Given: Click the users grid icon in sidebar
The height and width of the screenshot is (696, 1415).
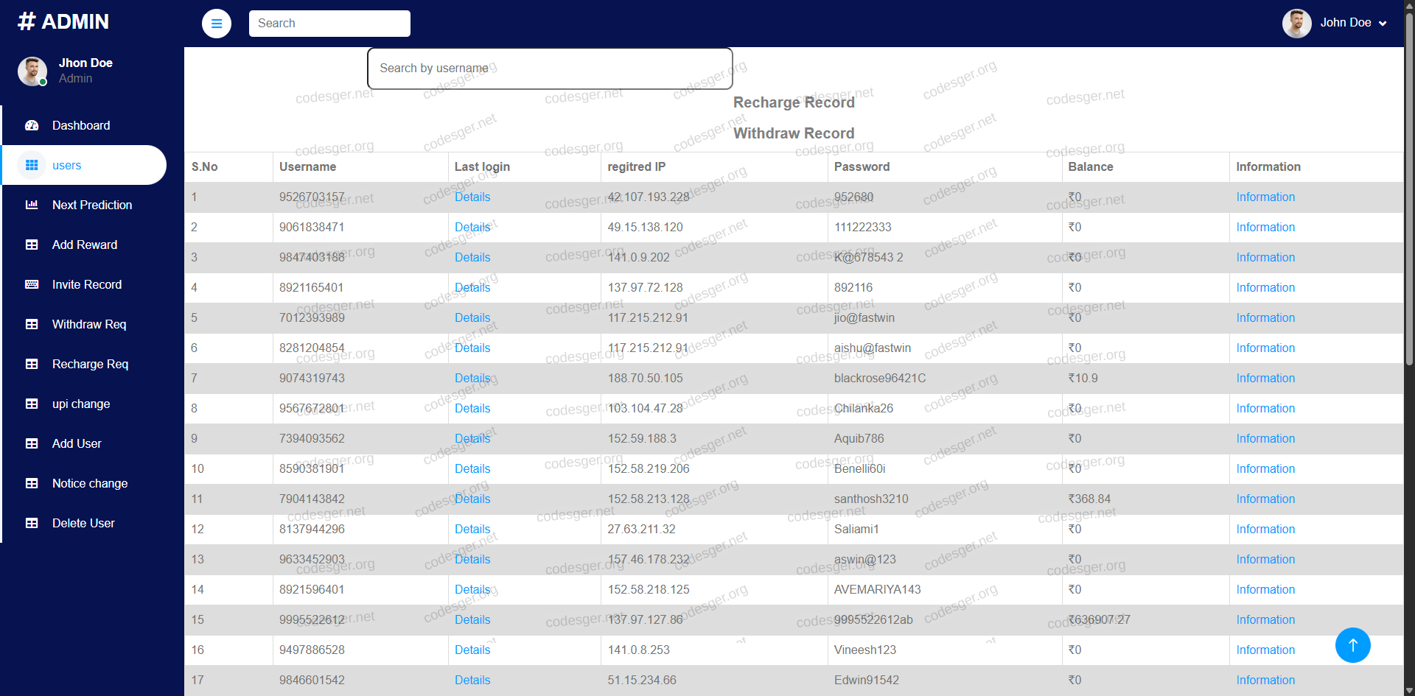Looking at the screenshot, I should tap(32, 165).
